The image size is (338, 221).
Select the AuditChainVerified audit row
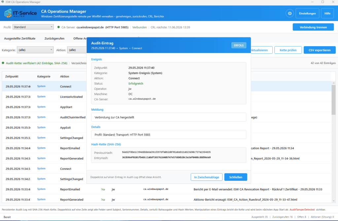tap(45, 117)
